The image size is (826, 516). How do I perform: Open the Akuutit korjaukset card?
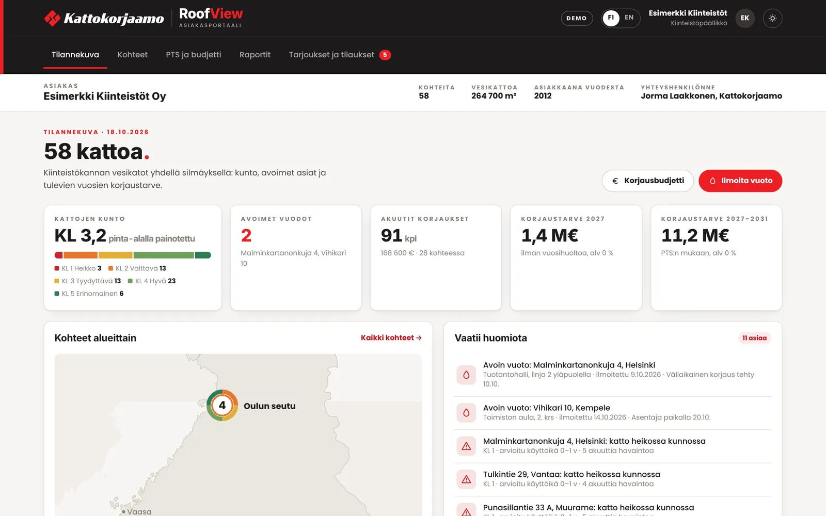[x=436, y=257]
